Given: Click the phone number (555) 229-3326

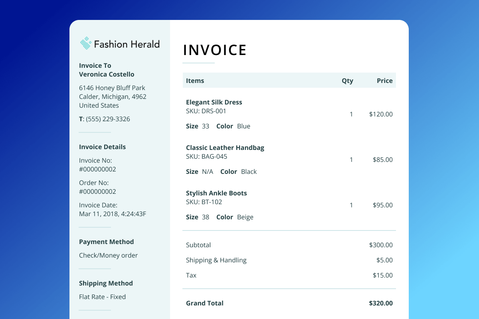Looking at the screenshot, I should tap(107, 119).
